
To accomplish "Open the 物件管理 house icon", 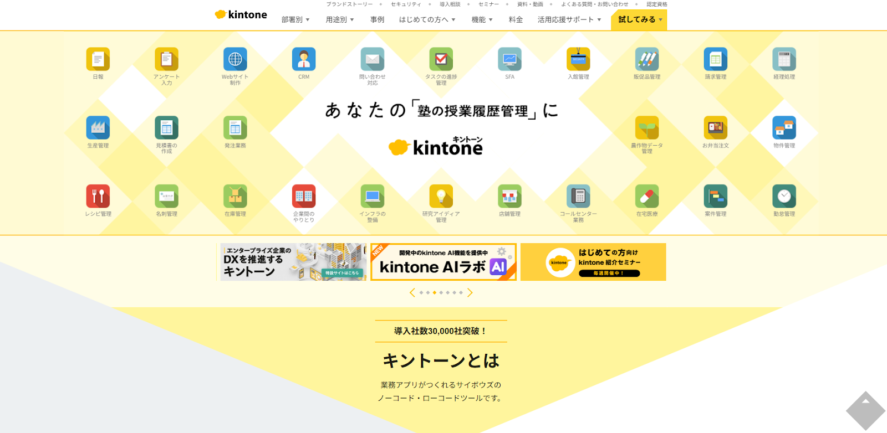I will 784,128.
